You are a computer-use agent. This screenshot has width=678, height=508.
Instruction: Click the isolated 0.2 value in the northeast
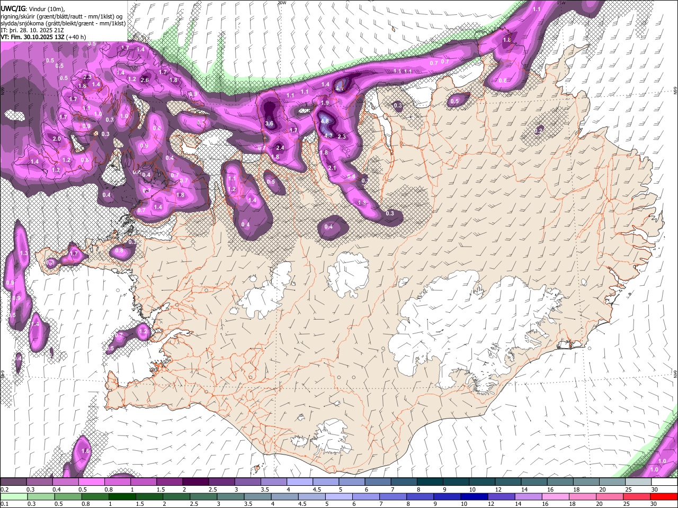coord(539,130)
